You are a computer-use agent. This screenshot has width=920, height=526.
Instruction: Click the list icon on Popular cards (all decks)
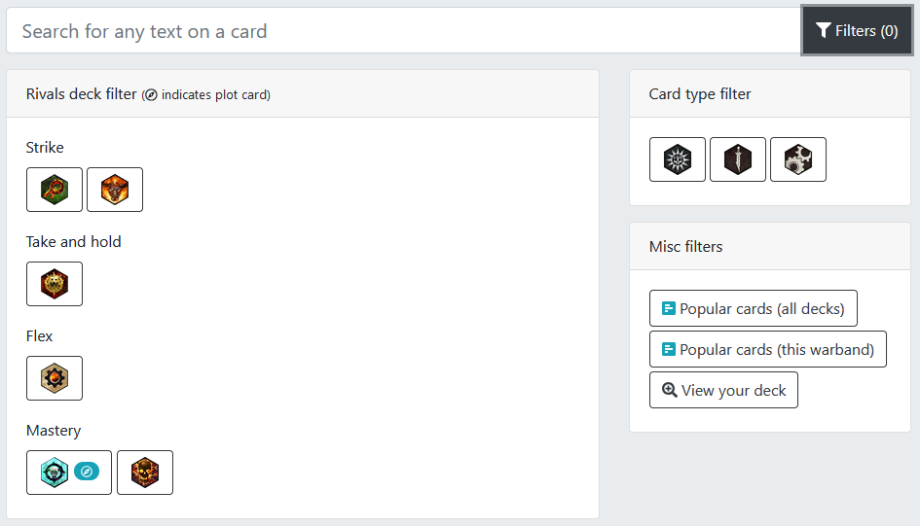coord(669,308)
